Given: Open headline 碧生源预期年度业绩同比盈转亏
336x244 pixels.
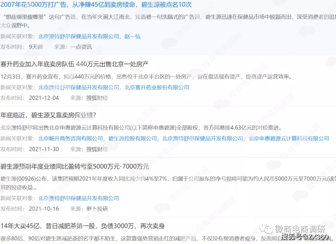Looking at the screenshot, I should (x=75, y=166).
